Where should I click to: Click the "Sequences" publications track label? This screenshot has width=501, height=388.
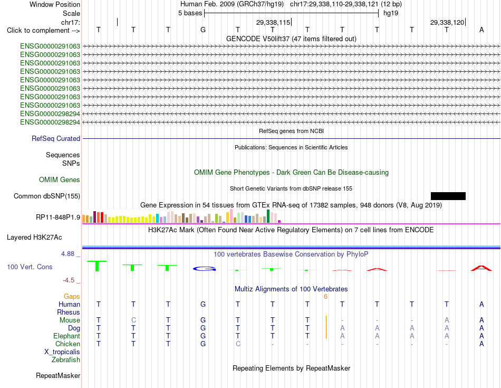[x=63, y=155]
